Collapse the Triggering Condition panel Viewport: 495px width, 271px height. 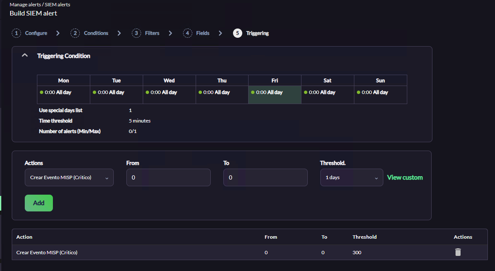25,55
